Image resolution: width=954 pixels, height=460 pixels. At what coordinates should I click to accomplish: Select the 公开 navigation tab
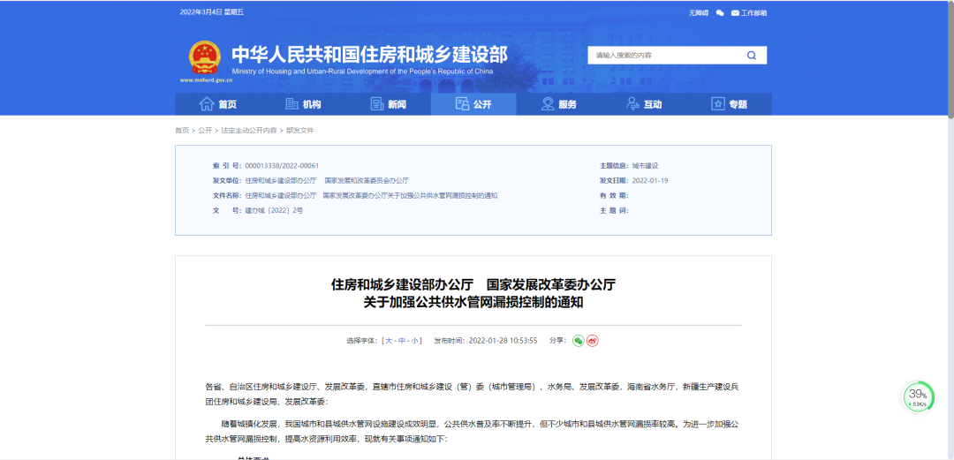[473, 104]
